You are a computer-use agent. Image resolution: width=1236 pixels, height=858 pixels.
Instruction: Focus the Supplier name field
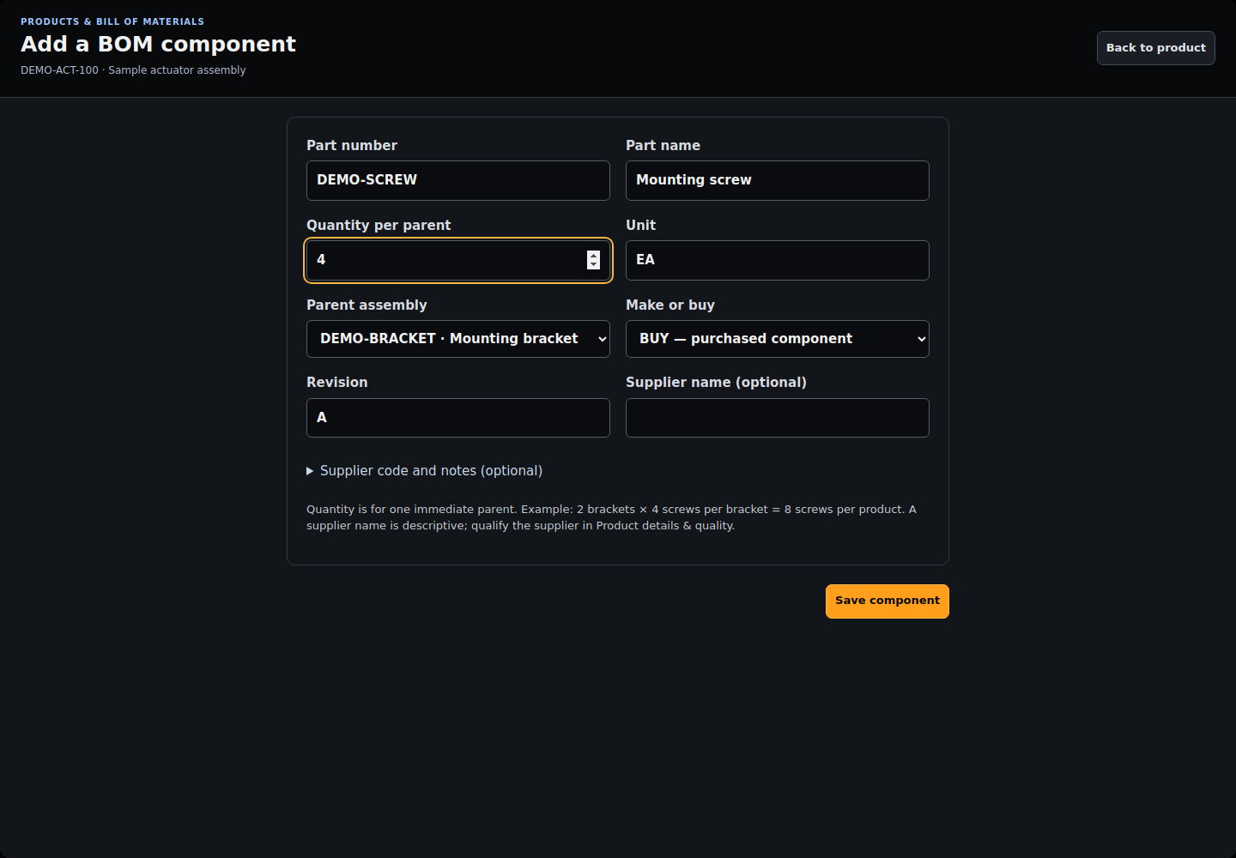[x=778, y=418]
